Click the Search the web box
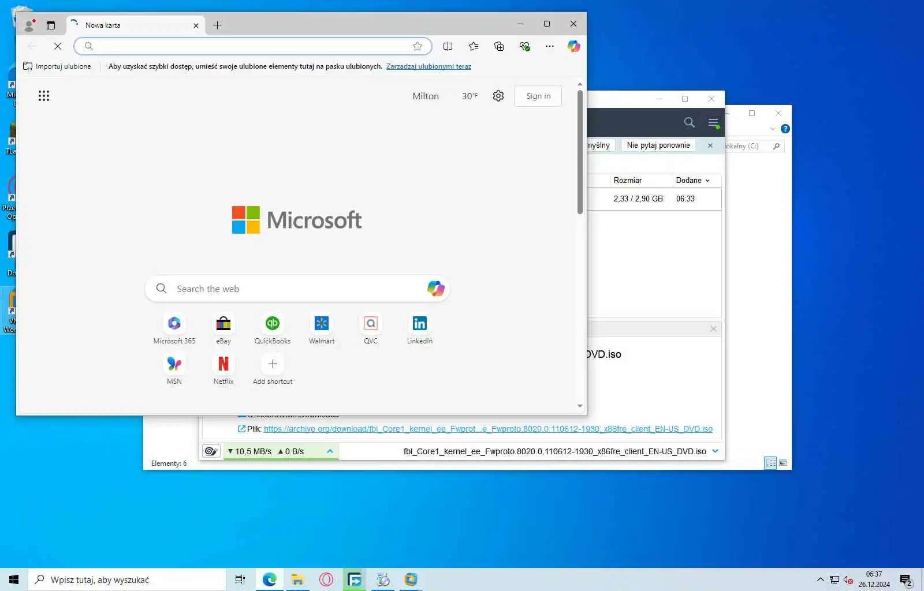 297,289
